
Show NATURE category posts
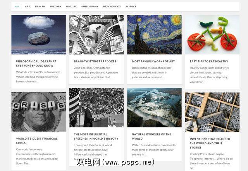click(71, 7)
